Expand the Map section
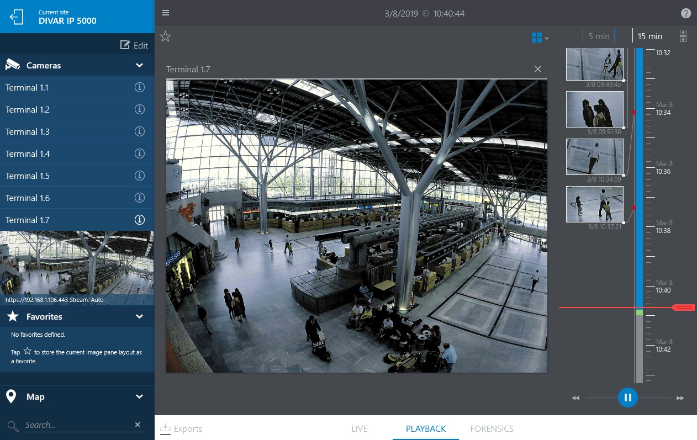 pos(139,396)
